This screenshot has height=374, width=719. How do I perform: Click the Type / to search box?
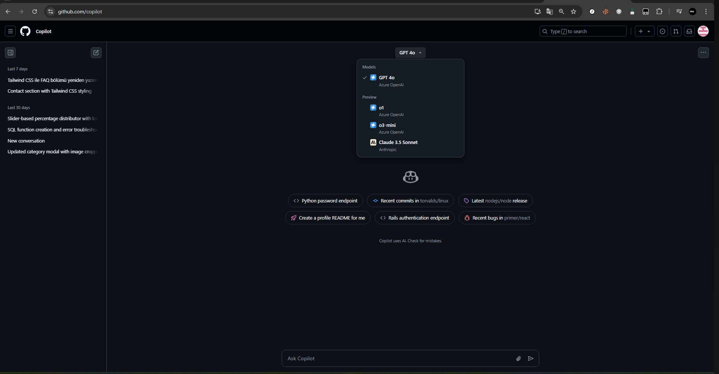click(x=583, y=31)
